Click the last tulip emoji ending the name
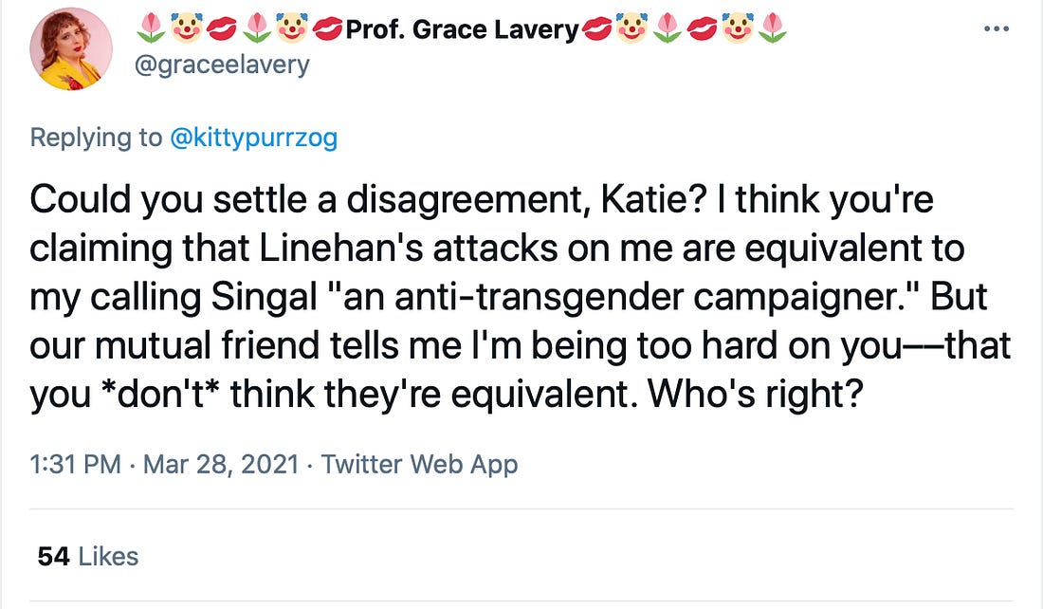 [773, 30]
